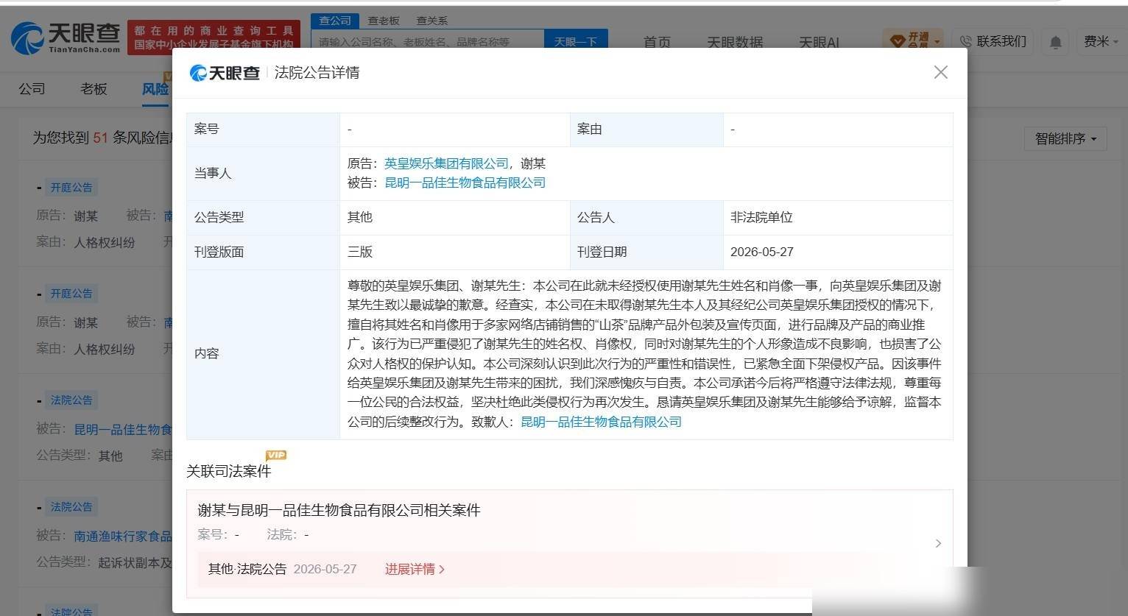Click the 天眼查 logo in the dialog header

tap(225, 73)
